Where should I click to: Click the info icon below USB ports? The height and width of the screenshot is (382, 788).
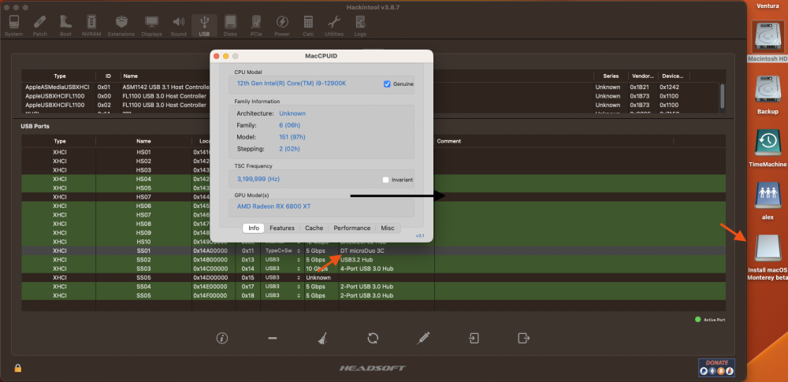coord(222,338)
